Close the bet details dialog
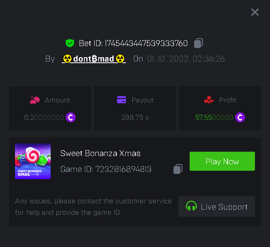 point(255,12)
